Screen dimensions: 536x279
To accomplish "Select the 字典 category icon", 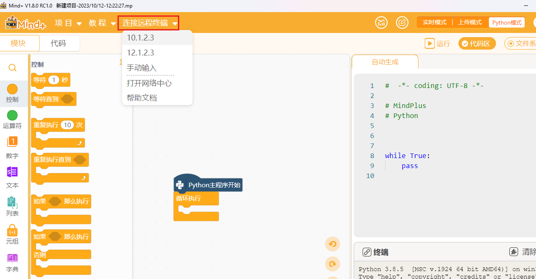I will pos(13,258).
